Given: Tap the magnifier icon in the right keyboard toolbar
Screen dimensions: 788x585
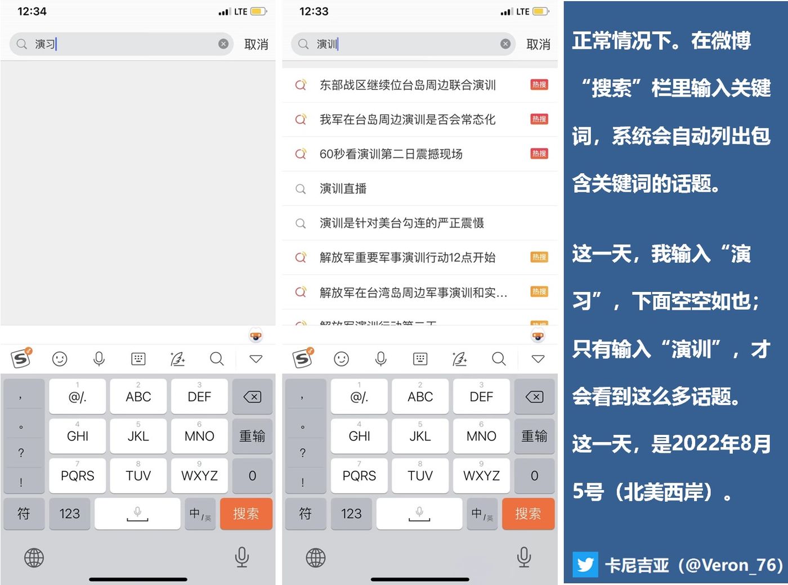Looking at the screenshot, I should pyautogui.click(x=499, y=359).
